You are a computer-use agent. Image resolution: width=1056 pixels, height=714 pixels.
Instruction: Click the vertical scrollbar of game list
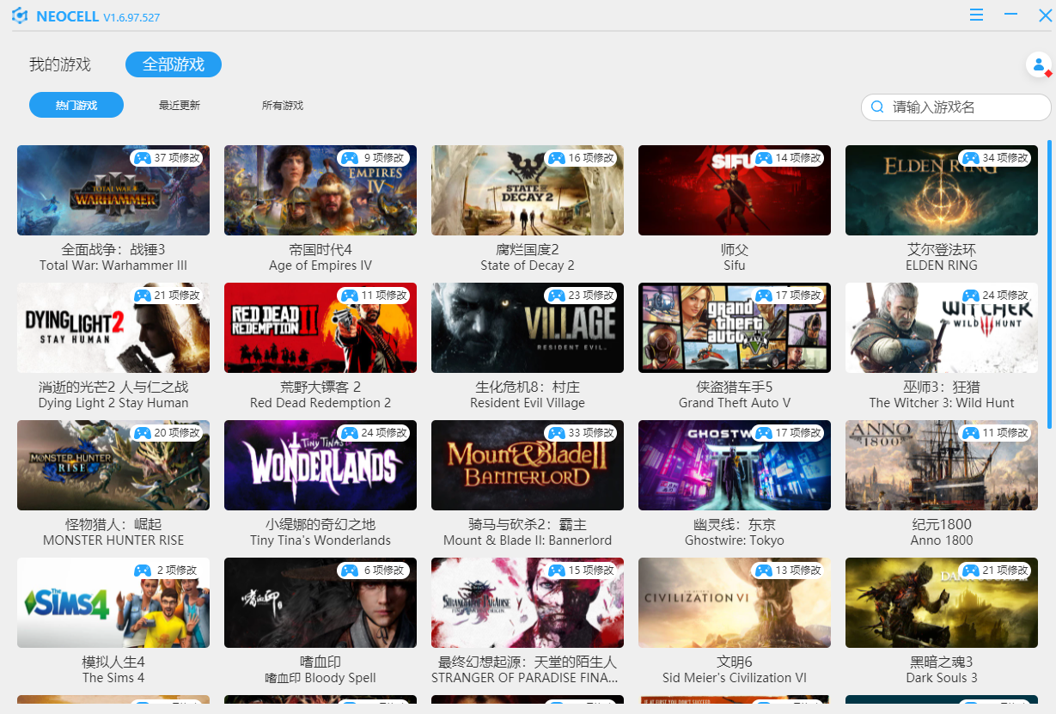[1049, 284]
